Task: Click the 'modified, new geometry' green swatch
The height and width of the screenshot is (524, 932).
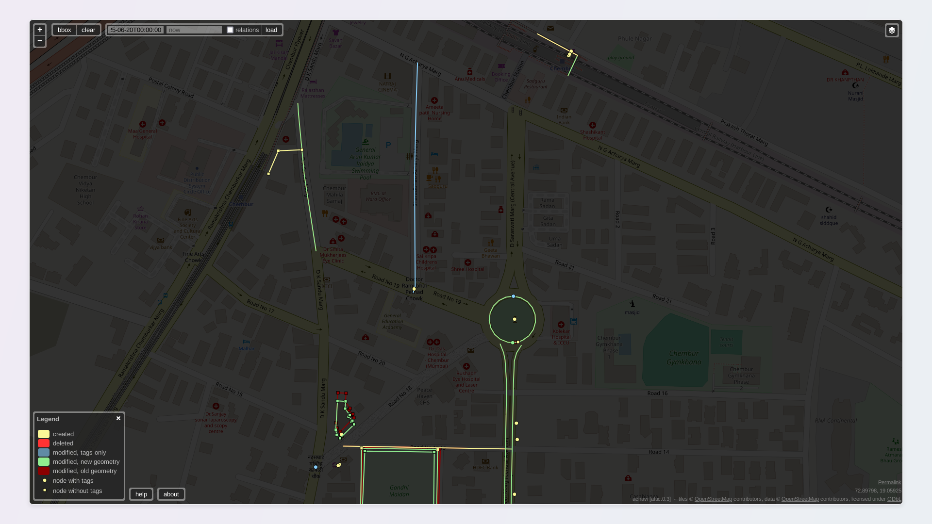Action: click(44, 462)
